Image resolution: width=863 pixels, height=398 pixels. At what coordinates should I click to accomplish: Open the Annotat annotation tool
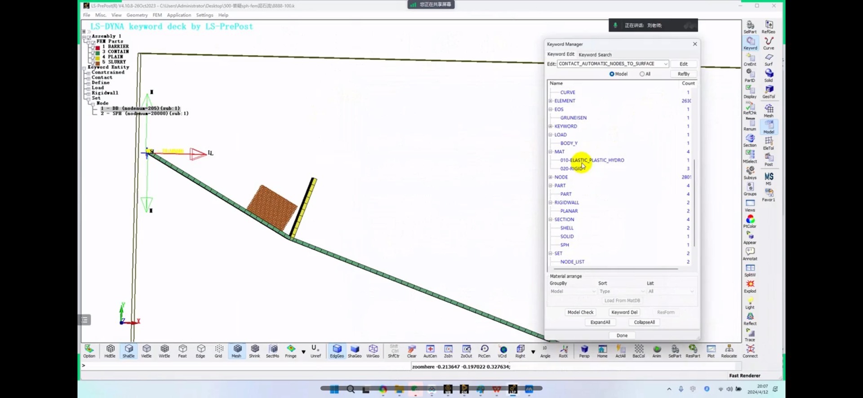(750, 254)
